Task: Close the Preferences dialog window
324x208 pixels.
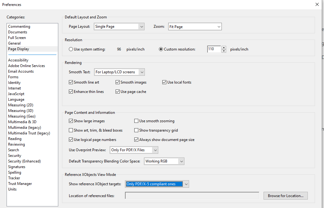Action: (x=317, y=4)
